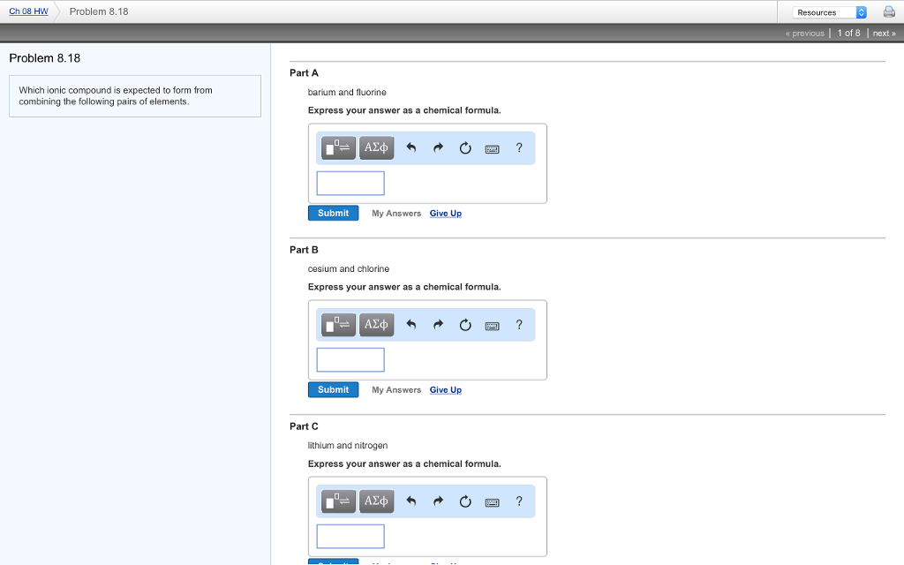Screen dimensions: 904x565
Task: Go to the previous problem
Action: (805, 34)
